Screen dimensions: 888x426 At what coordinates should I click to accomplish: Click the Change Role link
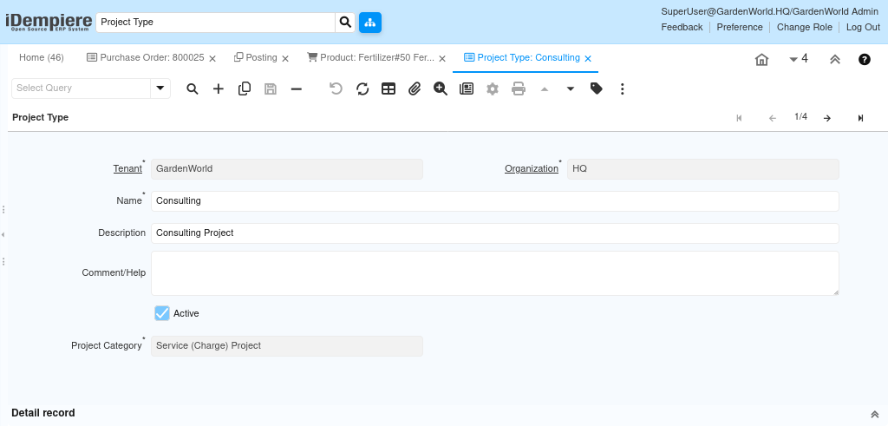point(804,27)
